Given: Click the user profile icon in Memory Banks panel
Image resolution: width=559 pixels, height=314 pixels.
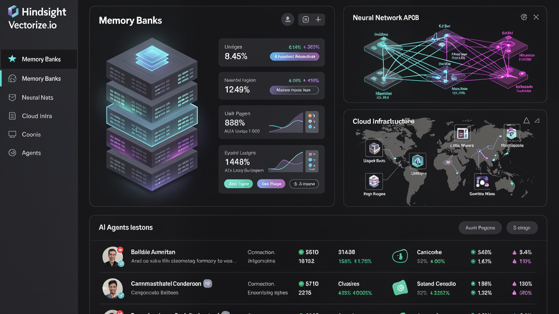Looking at the screenshot, I should pyautogui.click(x=288, y=19).
